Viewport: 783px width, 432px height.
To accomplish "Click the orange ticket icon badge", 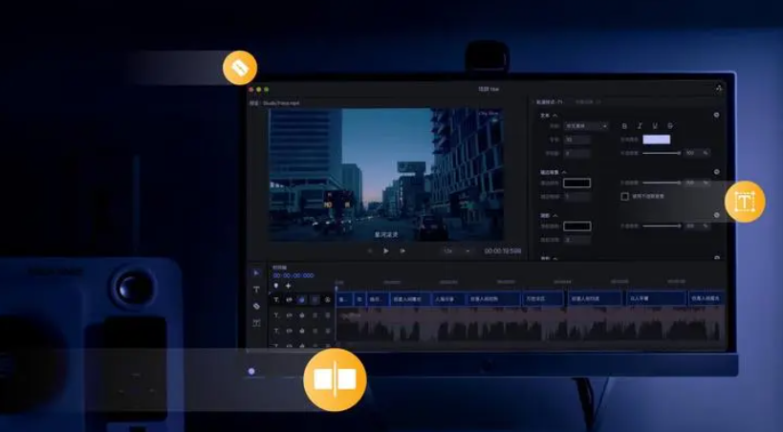I will coord(239,68).
